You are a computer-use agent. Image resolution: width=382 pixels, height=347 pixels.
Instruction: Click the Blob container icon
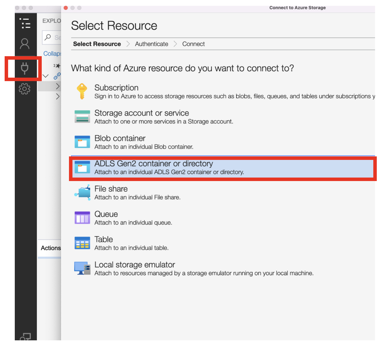tap(82, 142)
